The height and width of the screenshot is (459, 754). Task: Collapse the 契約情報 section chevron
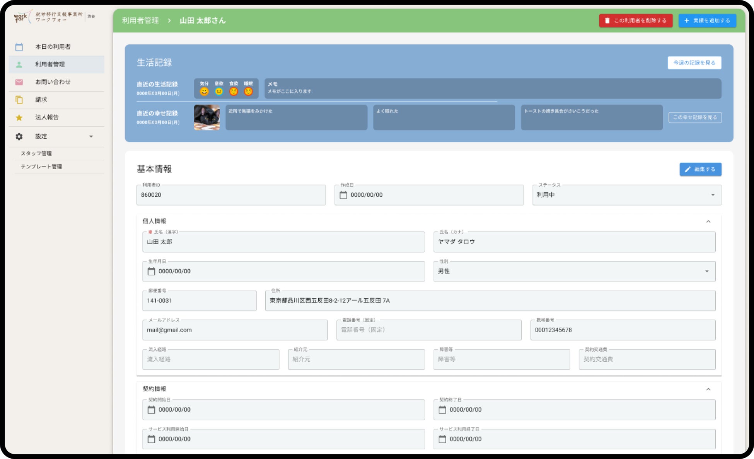(708, 389)
